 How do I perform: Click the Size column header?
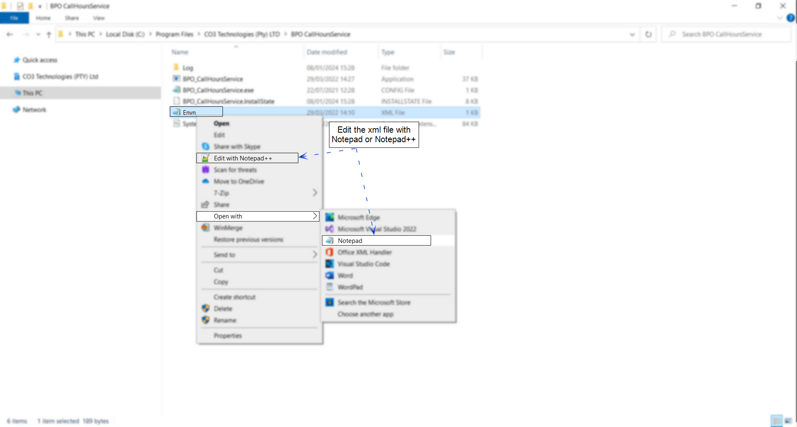(449, 52)
